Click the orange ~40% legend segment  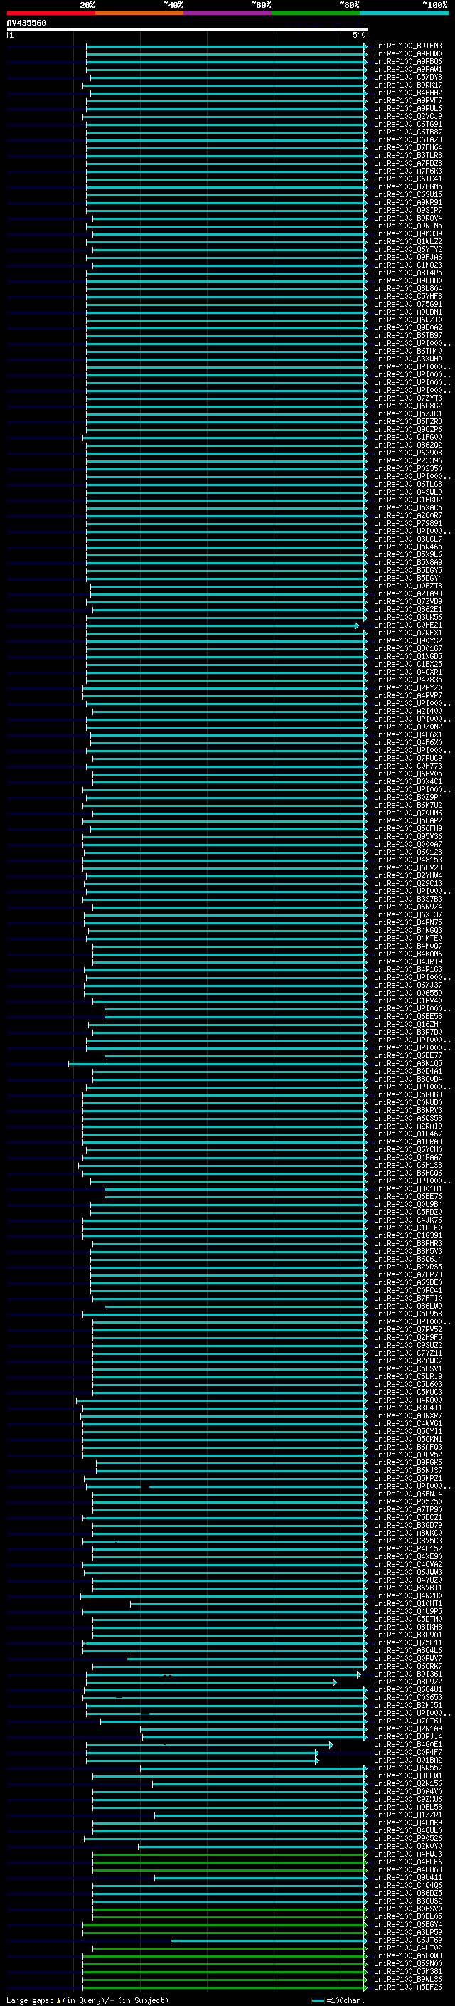(x=139, y=13)
